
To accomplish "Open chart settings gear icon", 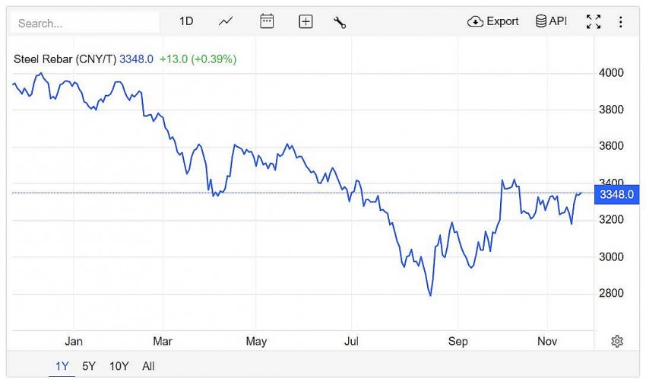I will point(617,341).
